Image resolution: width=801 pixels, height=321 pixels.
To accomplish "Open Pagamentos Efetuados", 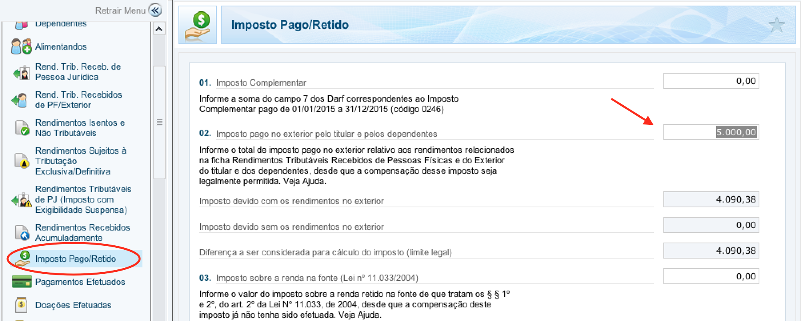I will (x=80, y=282).
